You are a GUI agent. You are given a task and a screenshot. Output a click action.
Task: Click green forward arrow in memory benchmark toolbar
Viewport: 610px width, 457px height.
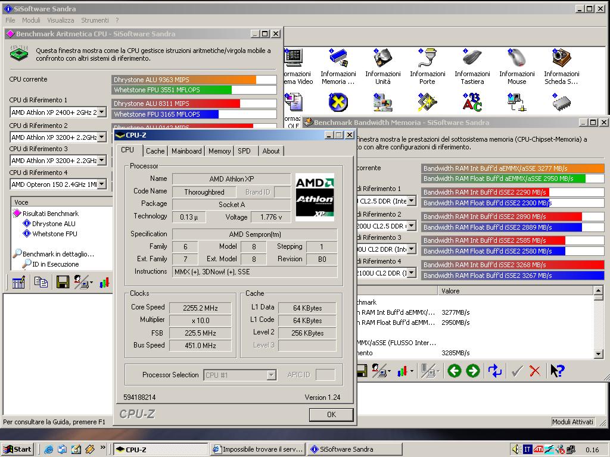(x=472, y=371)
